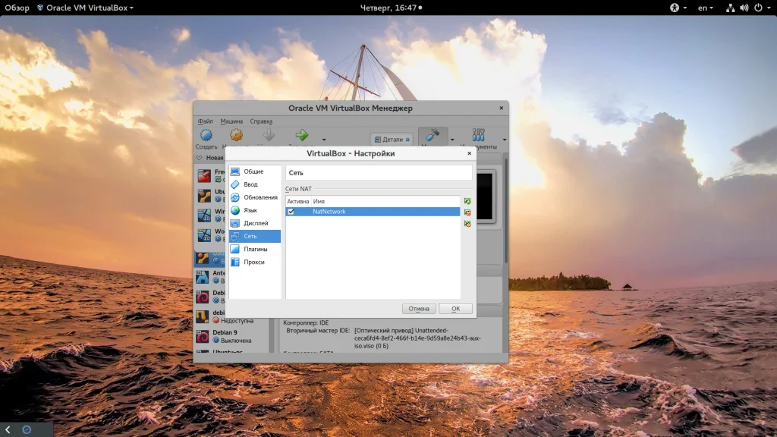Click the remove NAT network icon
The image size is (777, 437).
coord(467,212)
